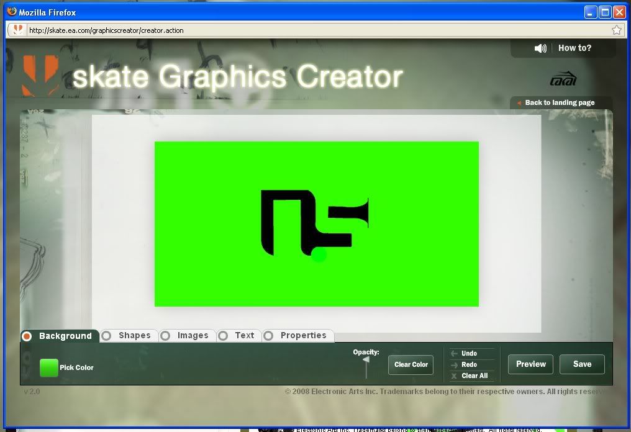This screenshot has height=432, width=631.
Task: Mute sound with the speaker icon
Action: [x=540, y=48]
